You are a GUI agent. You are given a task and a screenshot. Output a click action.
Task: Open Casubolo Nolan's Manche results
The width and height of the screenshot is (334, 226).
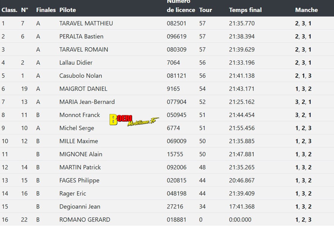pyautogui.click(x=303, y=76)
